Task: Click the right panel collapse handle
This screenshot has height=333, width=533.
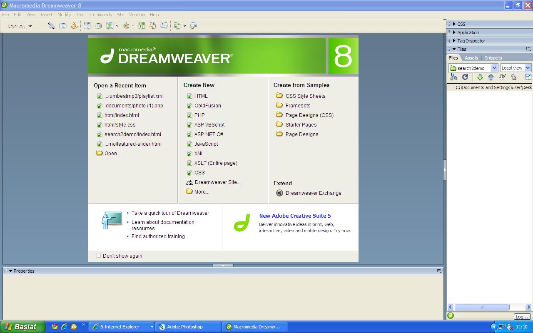Action: (x=445, y=170)
